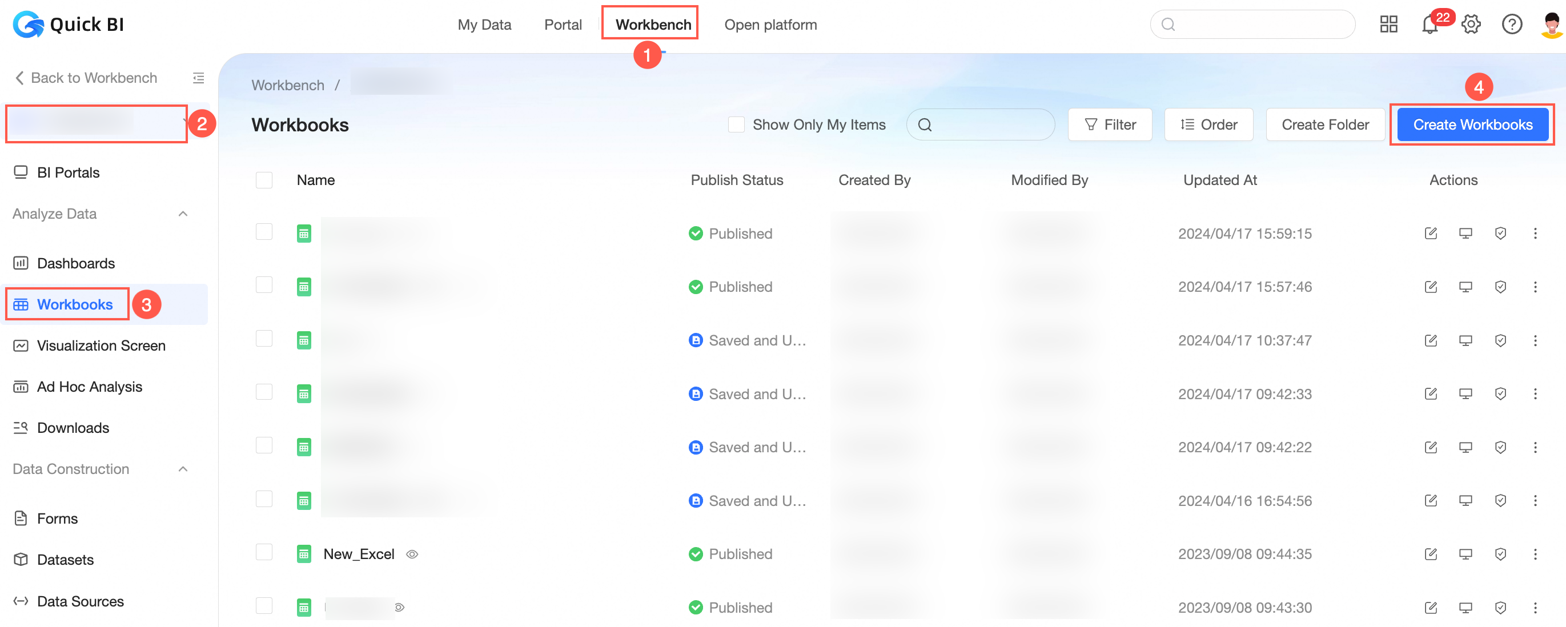This screenshot has height=627, width=1566.
Task: Open user avatar menu
Action: point(1552,25)
